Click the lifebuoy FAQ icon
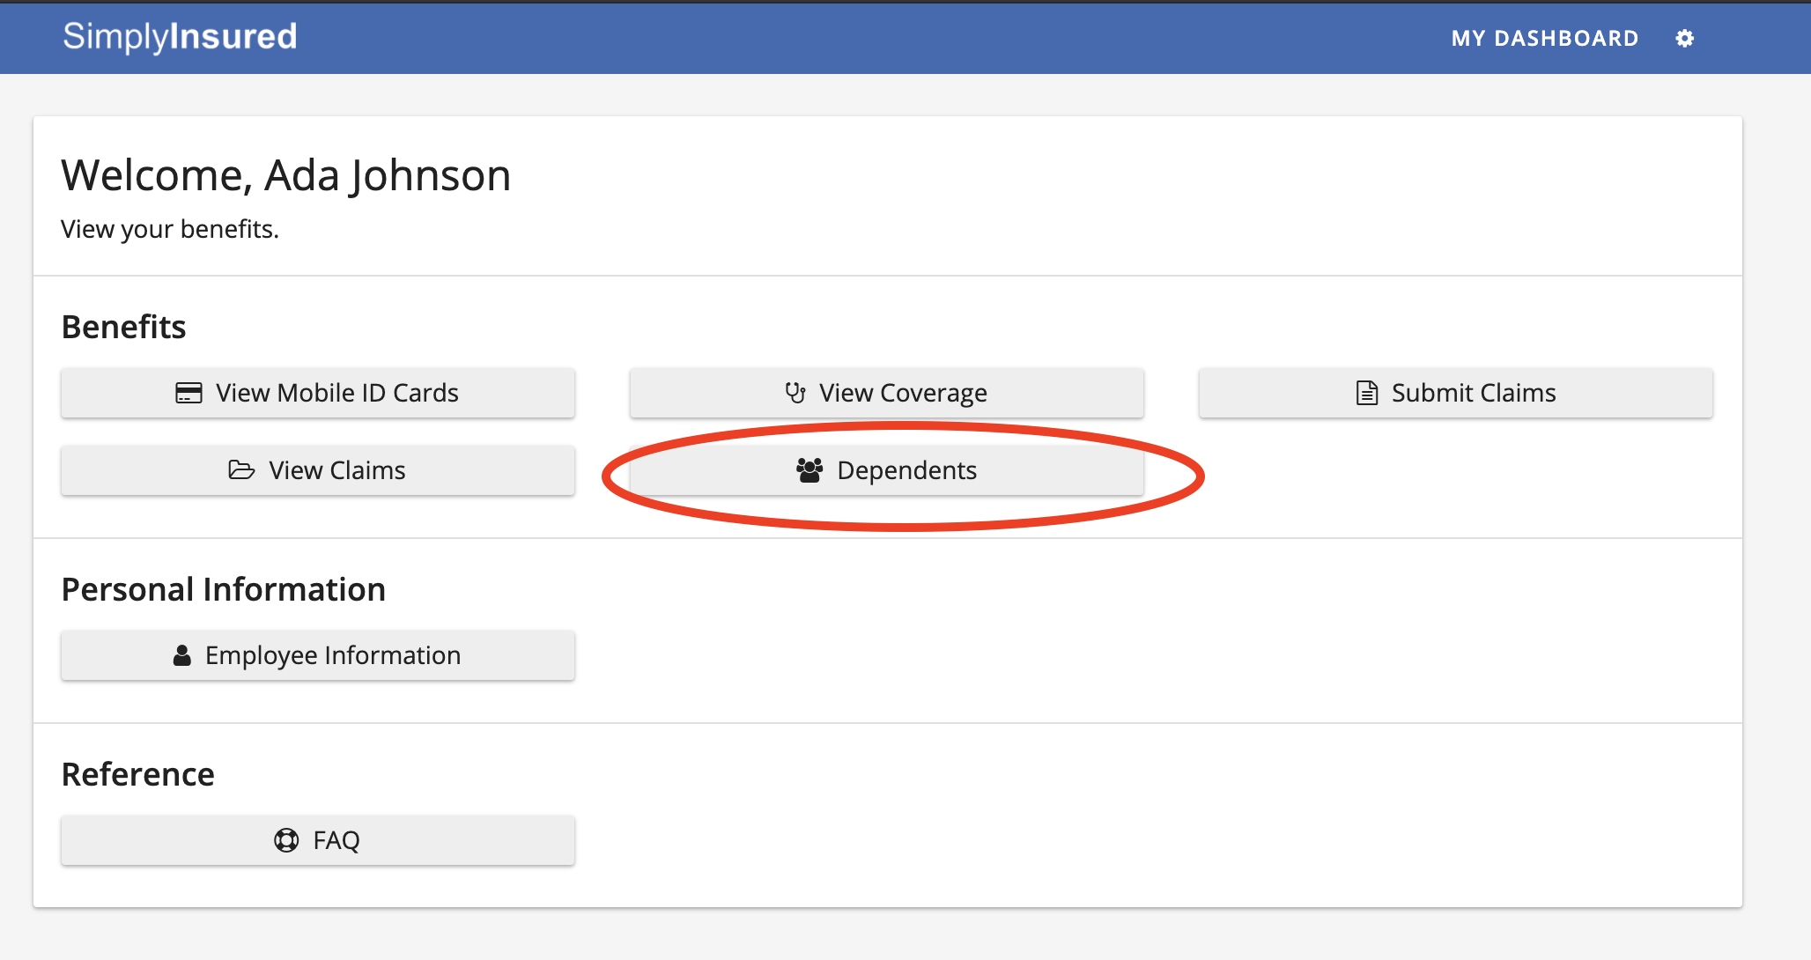1811x960 pixels. click(x=286, y=840)
